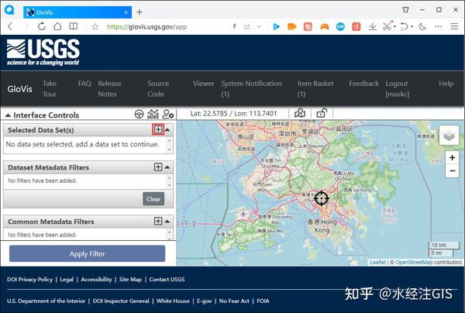The image size is (465, 313).
Task: Collapse the Selected Data Set(s) panel
Action: [x=167, y=130]
